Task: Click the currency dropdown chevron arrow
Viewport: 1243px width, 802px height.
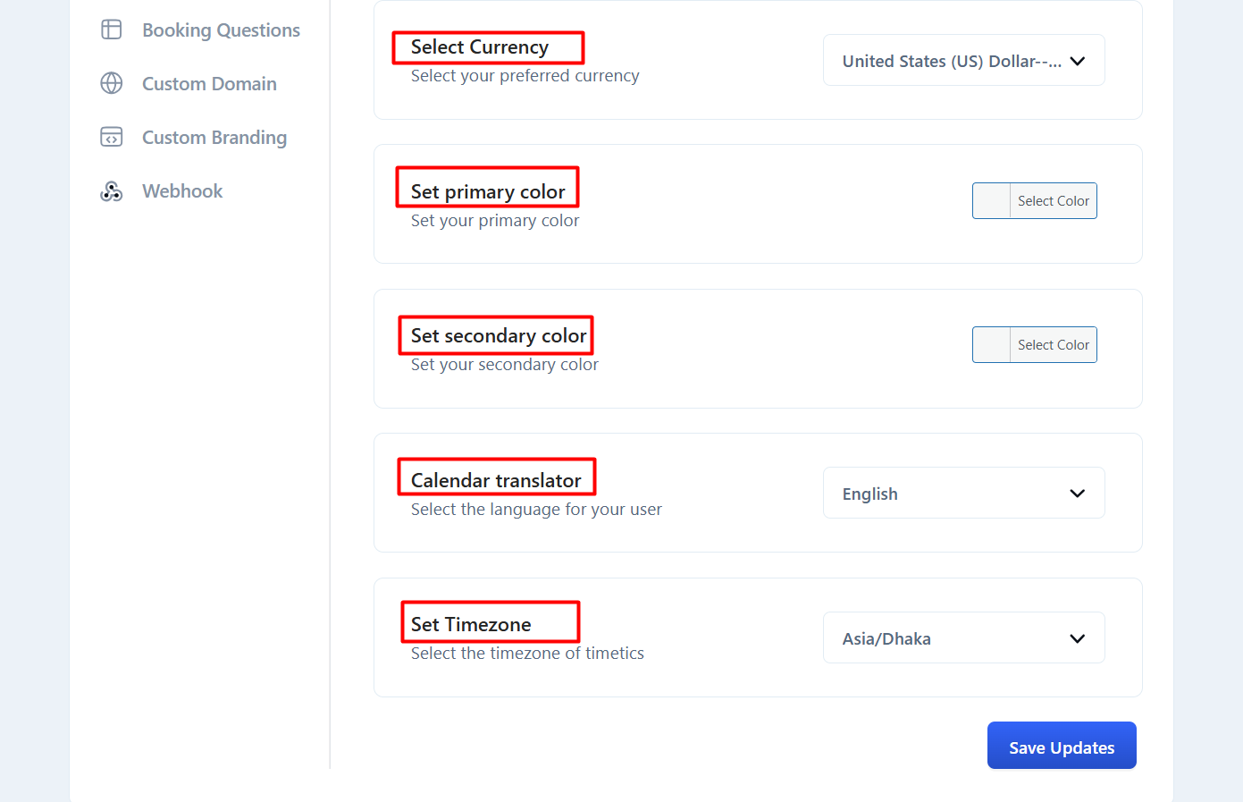Action: 1078,61
